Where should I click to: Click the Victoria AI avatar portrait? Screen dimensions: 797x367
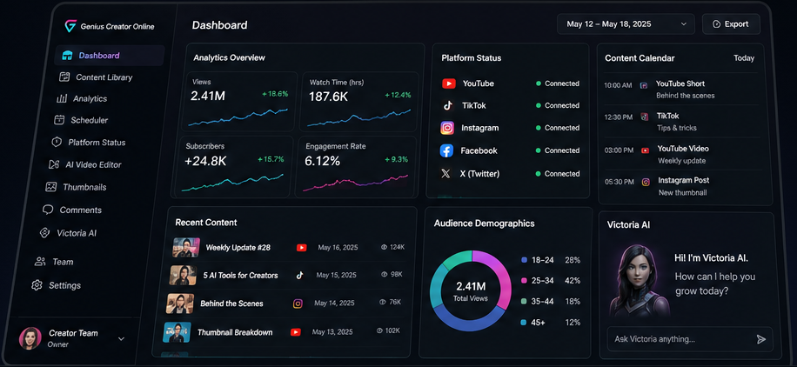639,280
